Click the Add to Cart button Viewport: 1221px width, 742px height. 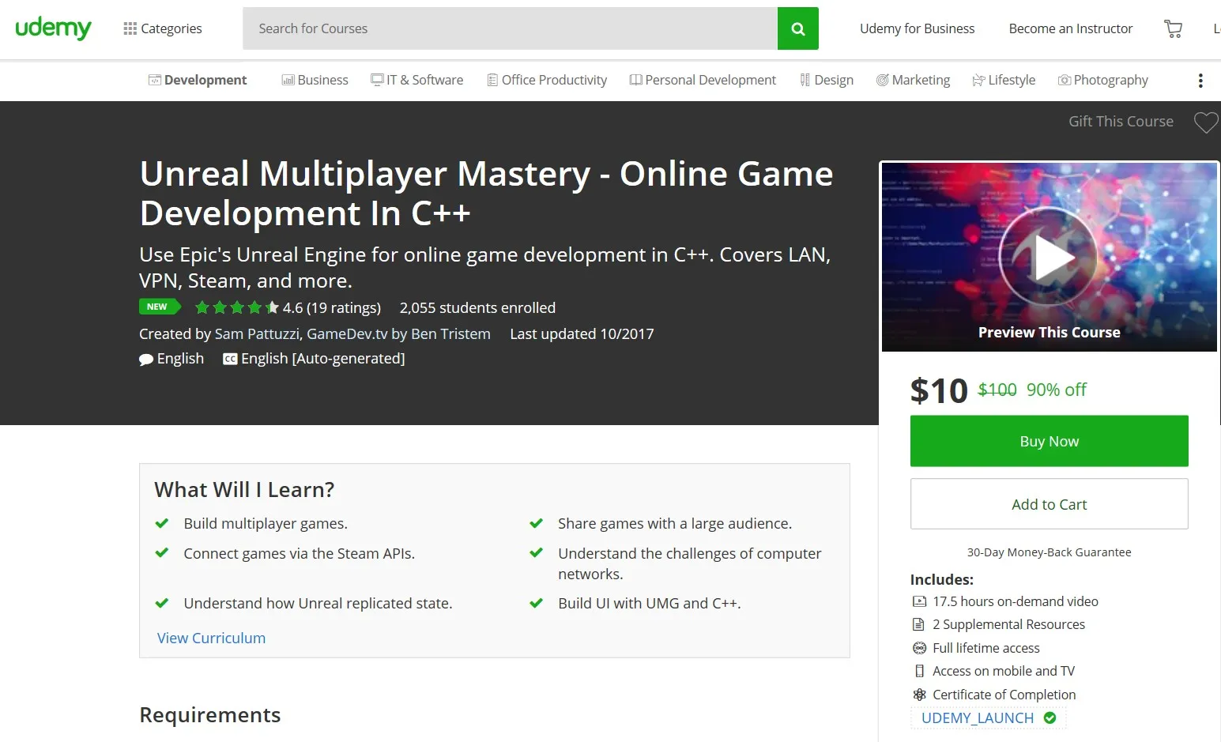click(x=1049, y=504)
